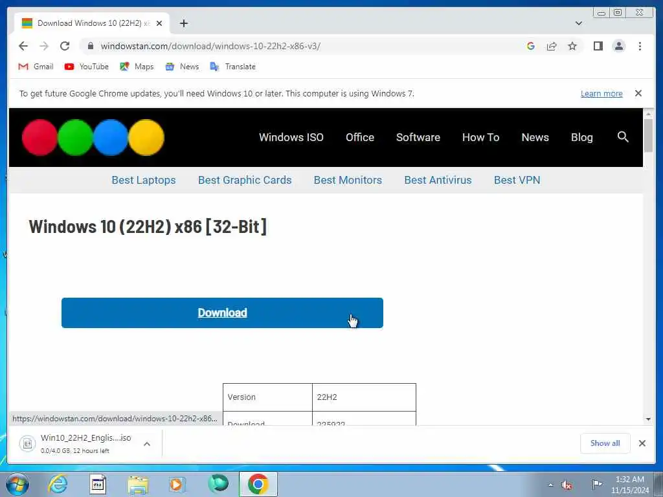Open the Windows Start menu

[17, 484]
